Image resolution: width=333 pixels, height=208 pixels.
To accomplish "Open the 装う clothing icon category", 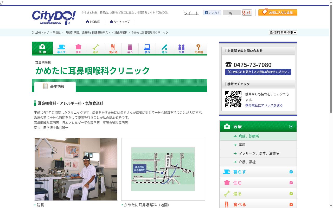I will pos(130,49).
